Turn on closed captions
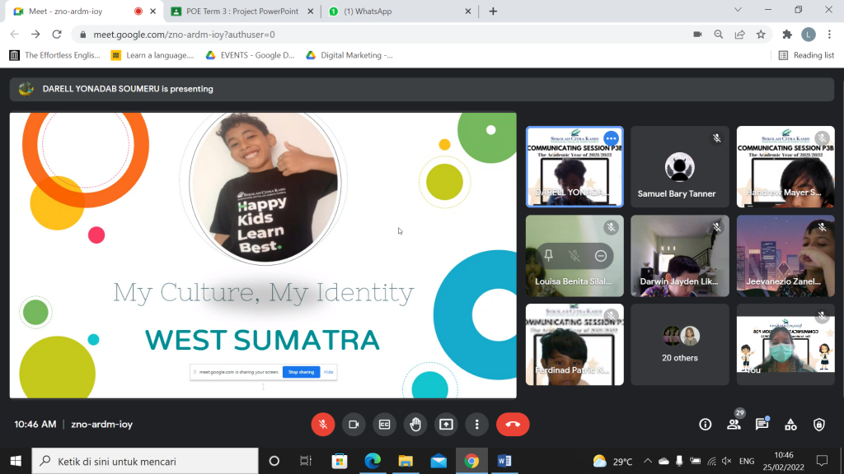 [384, 425]
